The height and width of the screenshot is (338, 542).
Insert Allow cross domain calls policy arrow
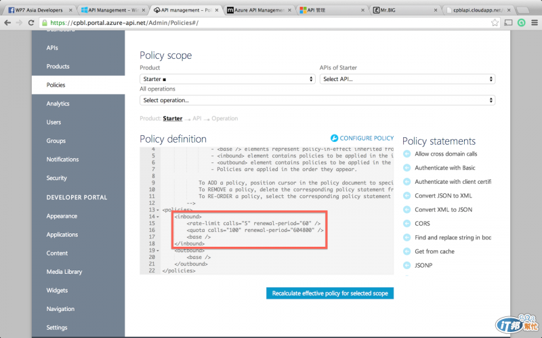coord(407,154)
